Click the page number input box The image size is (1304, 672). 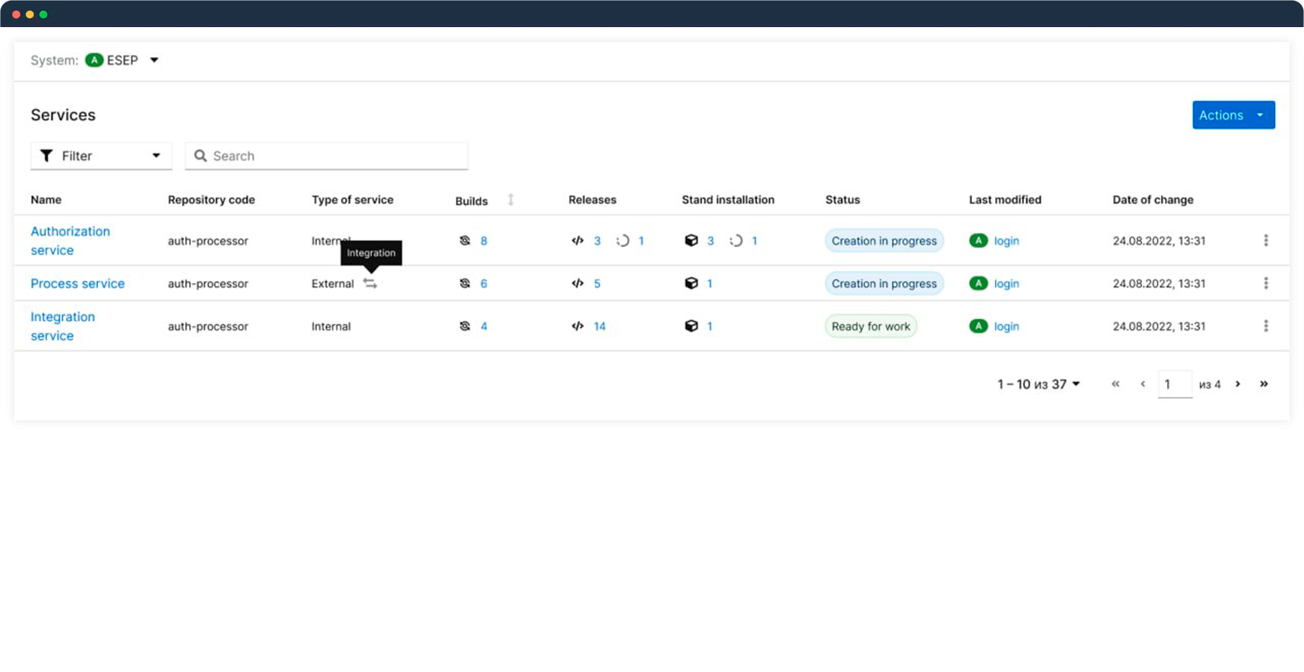point(1175,384)
